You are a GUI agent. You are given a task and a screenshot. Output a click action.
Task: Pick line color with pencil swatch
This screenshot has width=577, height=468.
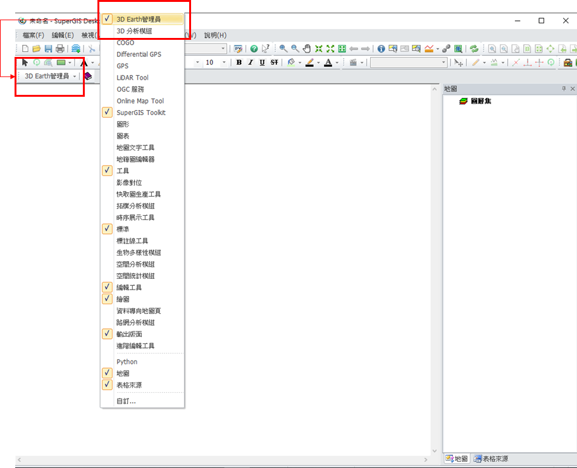pos(310,63)
